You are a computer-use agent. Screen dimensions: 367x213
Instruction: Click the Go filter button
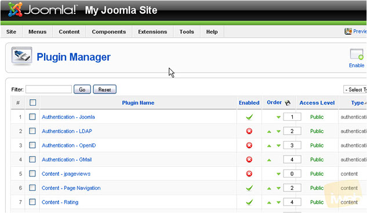click(x=82, y=89)
